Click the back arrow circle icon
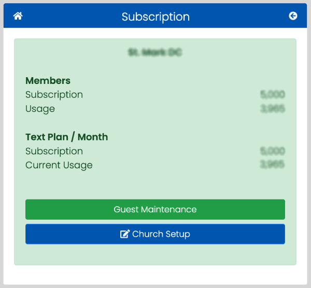Image resolution: width=311 pixels, height=288 pixels. [293, 16]
